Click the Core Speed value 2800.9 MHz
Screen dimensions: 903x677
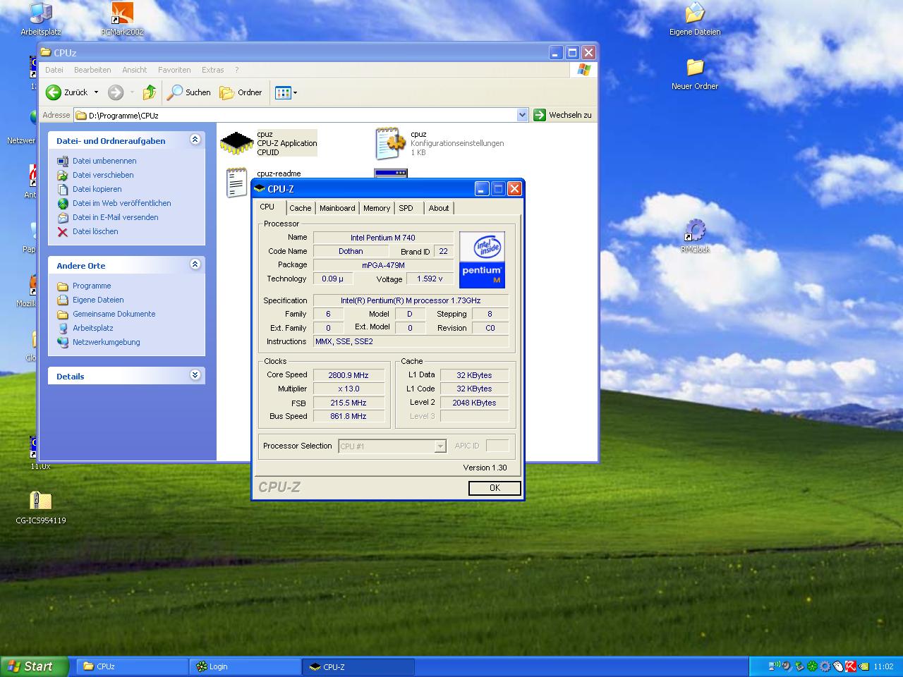(349, 375)
